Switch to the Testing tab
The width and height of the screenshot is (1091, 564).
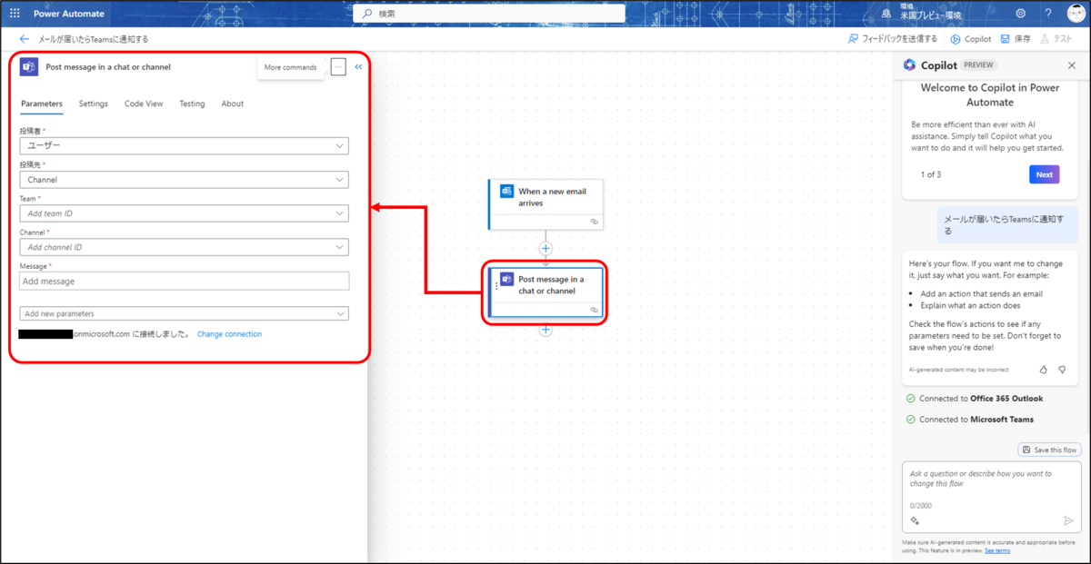click(x=192, y=104)
